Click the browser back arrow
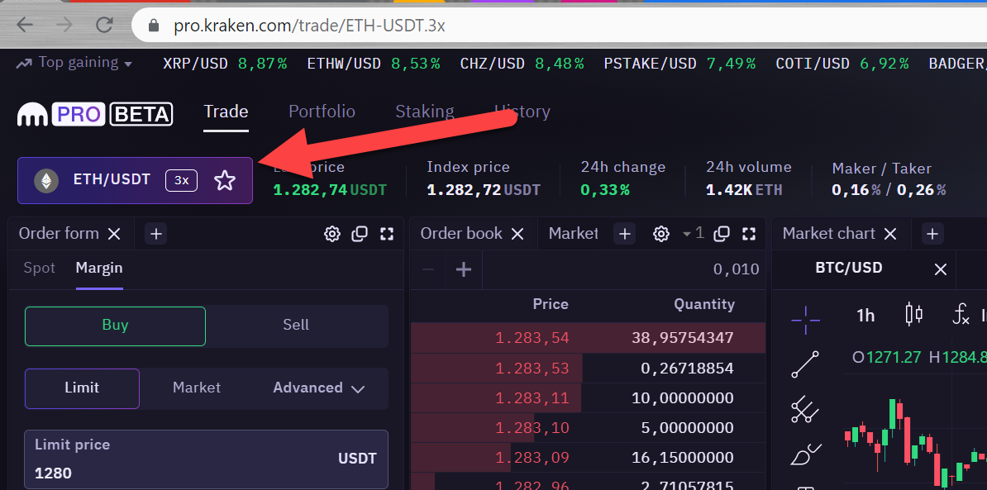Image resolution: width=987 pixels, height=490 pixels. tap(25, 25)
